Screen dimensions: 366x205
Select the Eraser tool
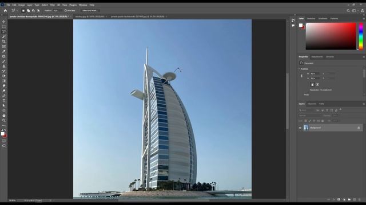[4, 76]
